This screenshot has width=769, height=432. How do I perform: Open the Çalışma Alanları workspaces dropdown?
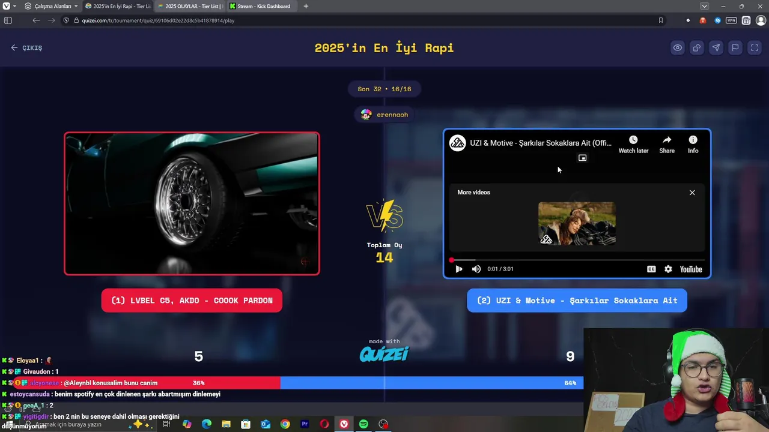click(51, 6)
